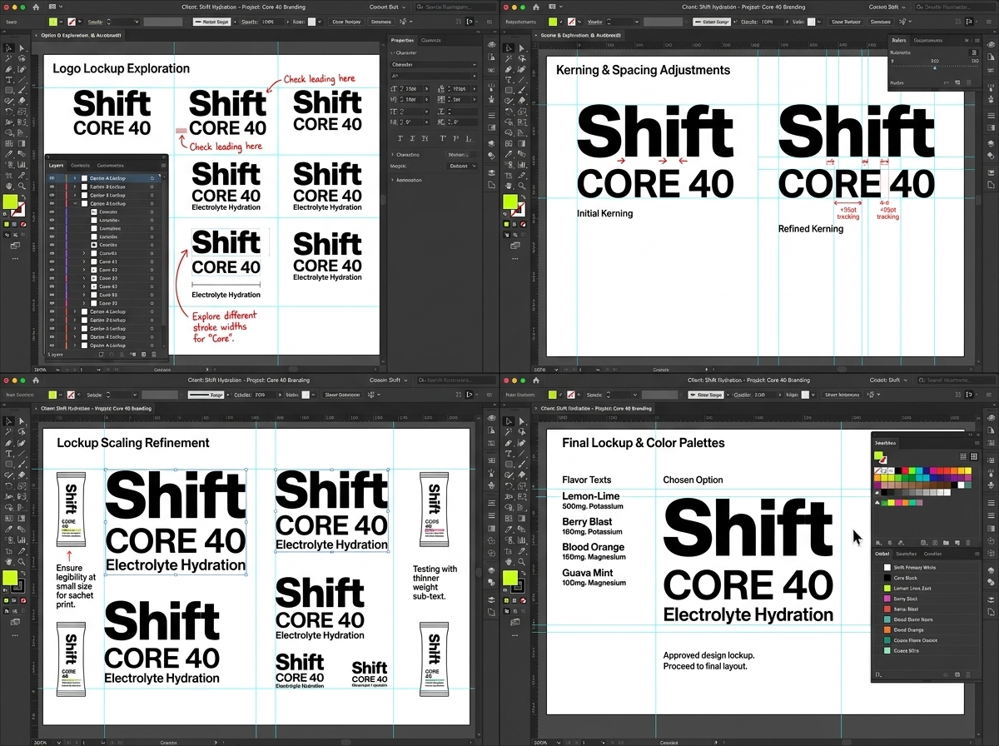Expand the highlighted top layer in Layers panel

coord(75,178)
